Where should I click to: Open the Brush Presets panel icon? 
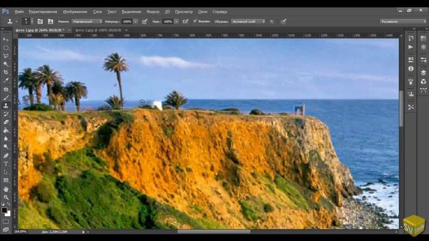pyautogui.click(x=411, y=82)
